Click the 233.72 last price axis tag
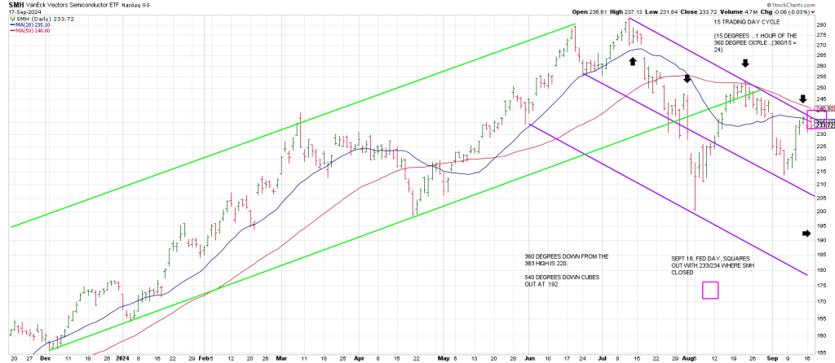This screenshot has height=363, width=835. tap(825, 125)
